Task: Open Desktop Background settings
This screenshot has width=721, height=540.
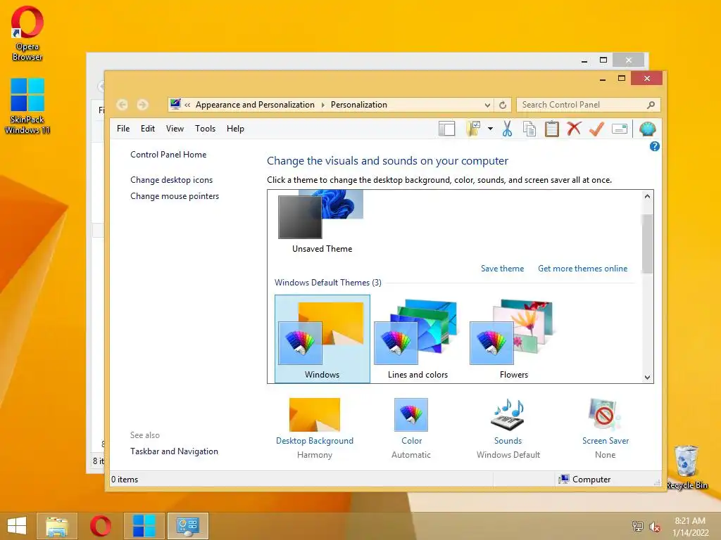Action: click(x=315, y=428)
